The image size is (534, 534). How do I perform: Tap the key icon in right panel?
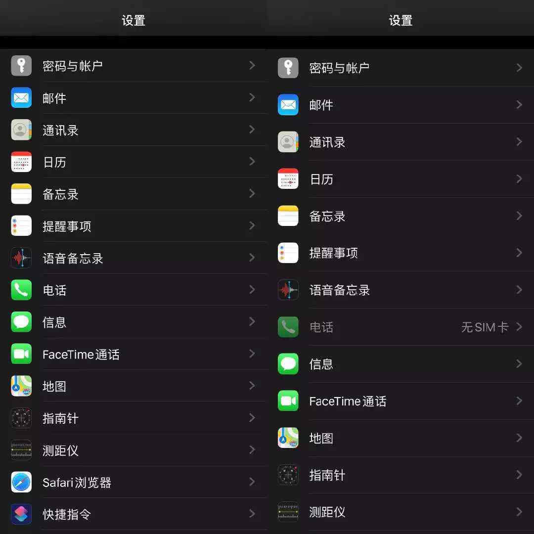pos(288,68)
